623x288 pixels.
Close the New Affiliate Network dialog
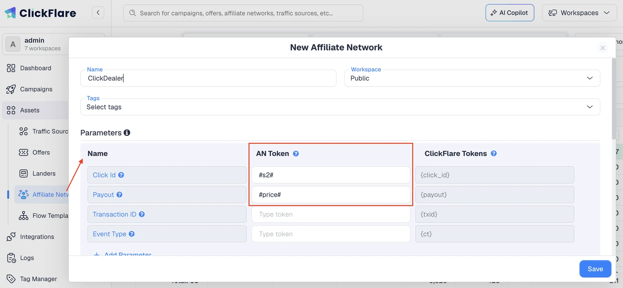click(x=603, y=48)
